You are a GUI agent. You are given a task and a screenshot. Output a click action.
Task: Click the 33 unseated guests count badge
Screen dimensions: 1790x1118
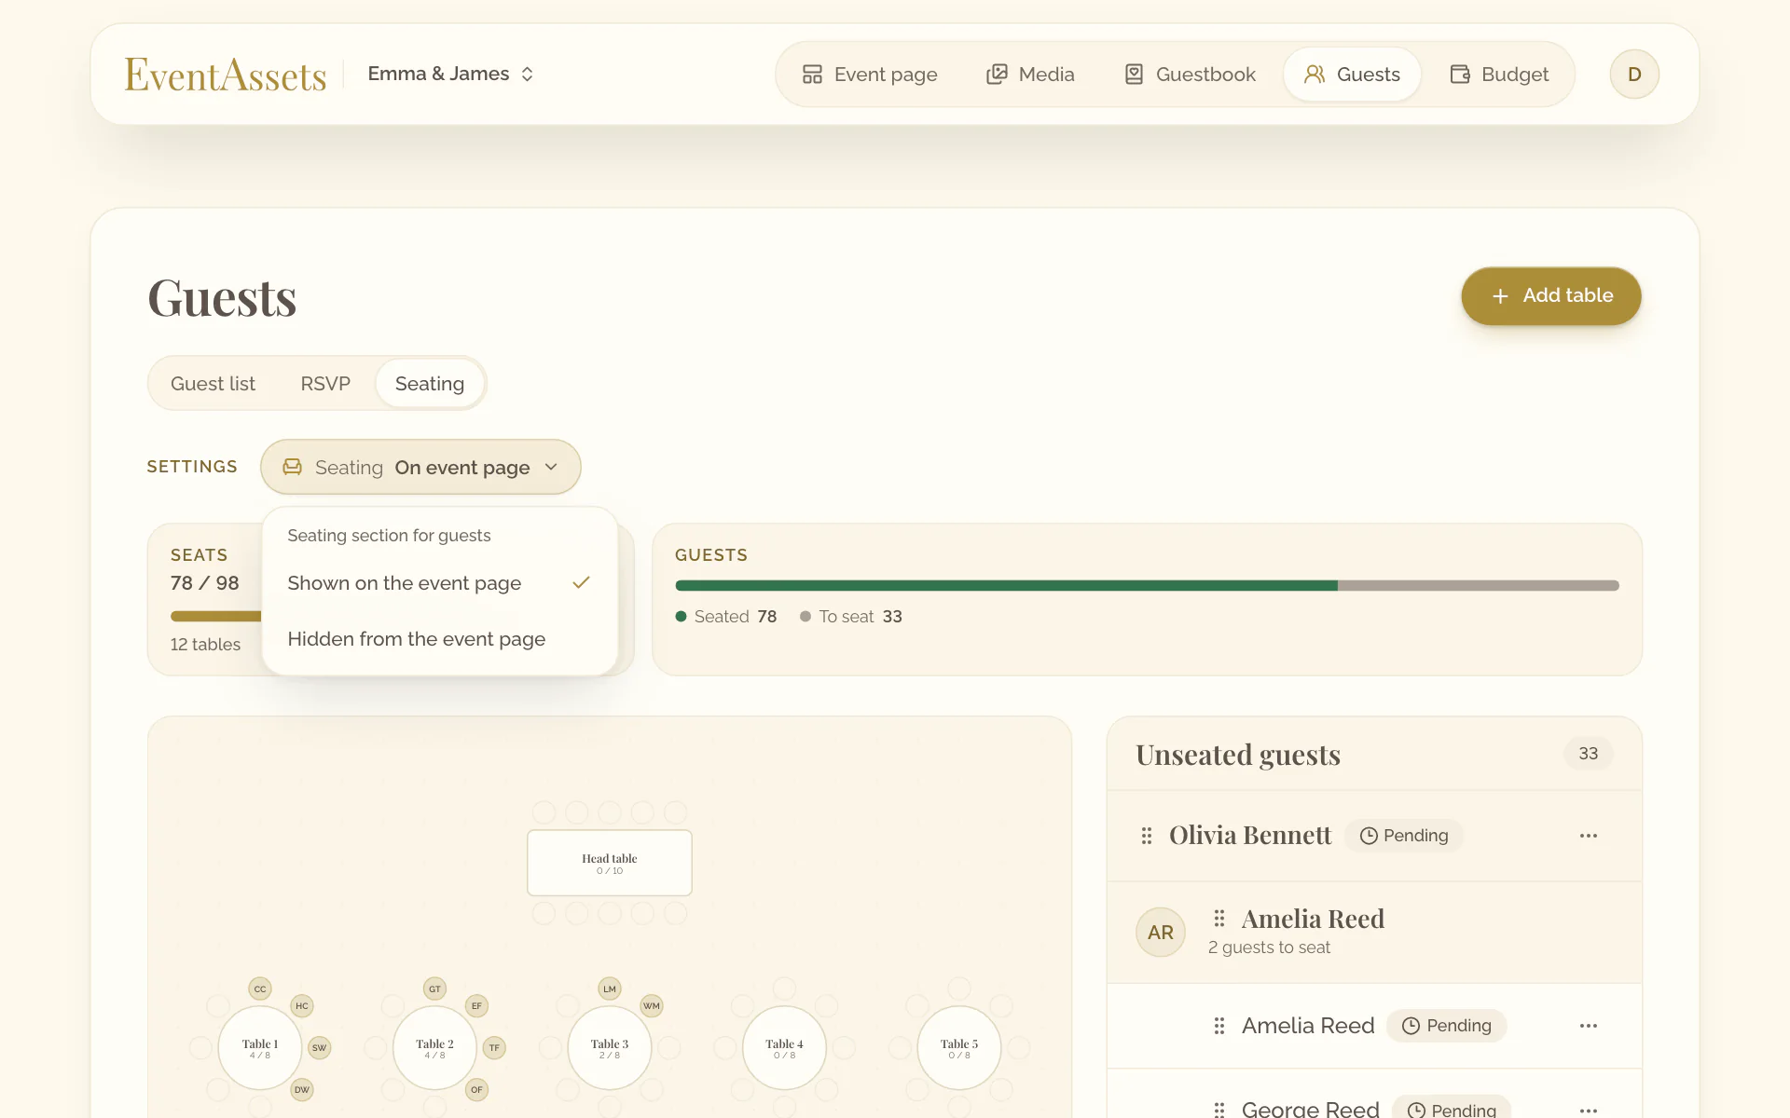1589,754
